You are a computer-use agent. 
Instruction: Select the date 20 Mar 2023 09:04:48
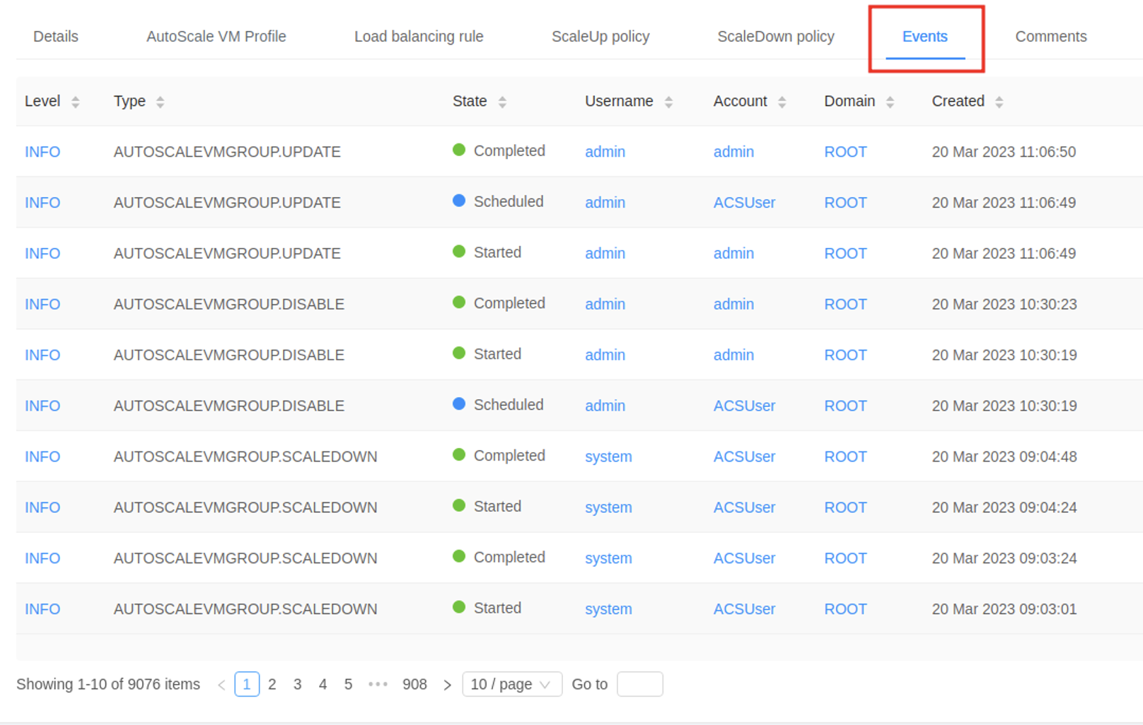1004,457
